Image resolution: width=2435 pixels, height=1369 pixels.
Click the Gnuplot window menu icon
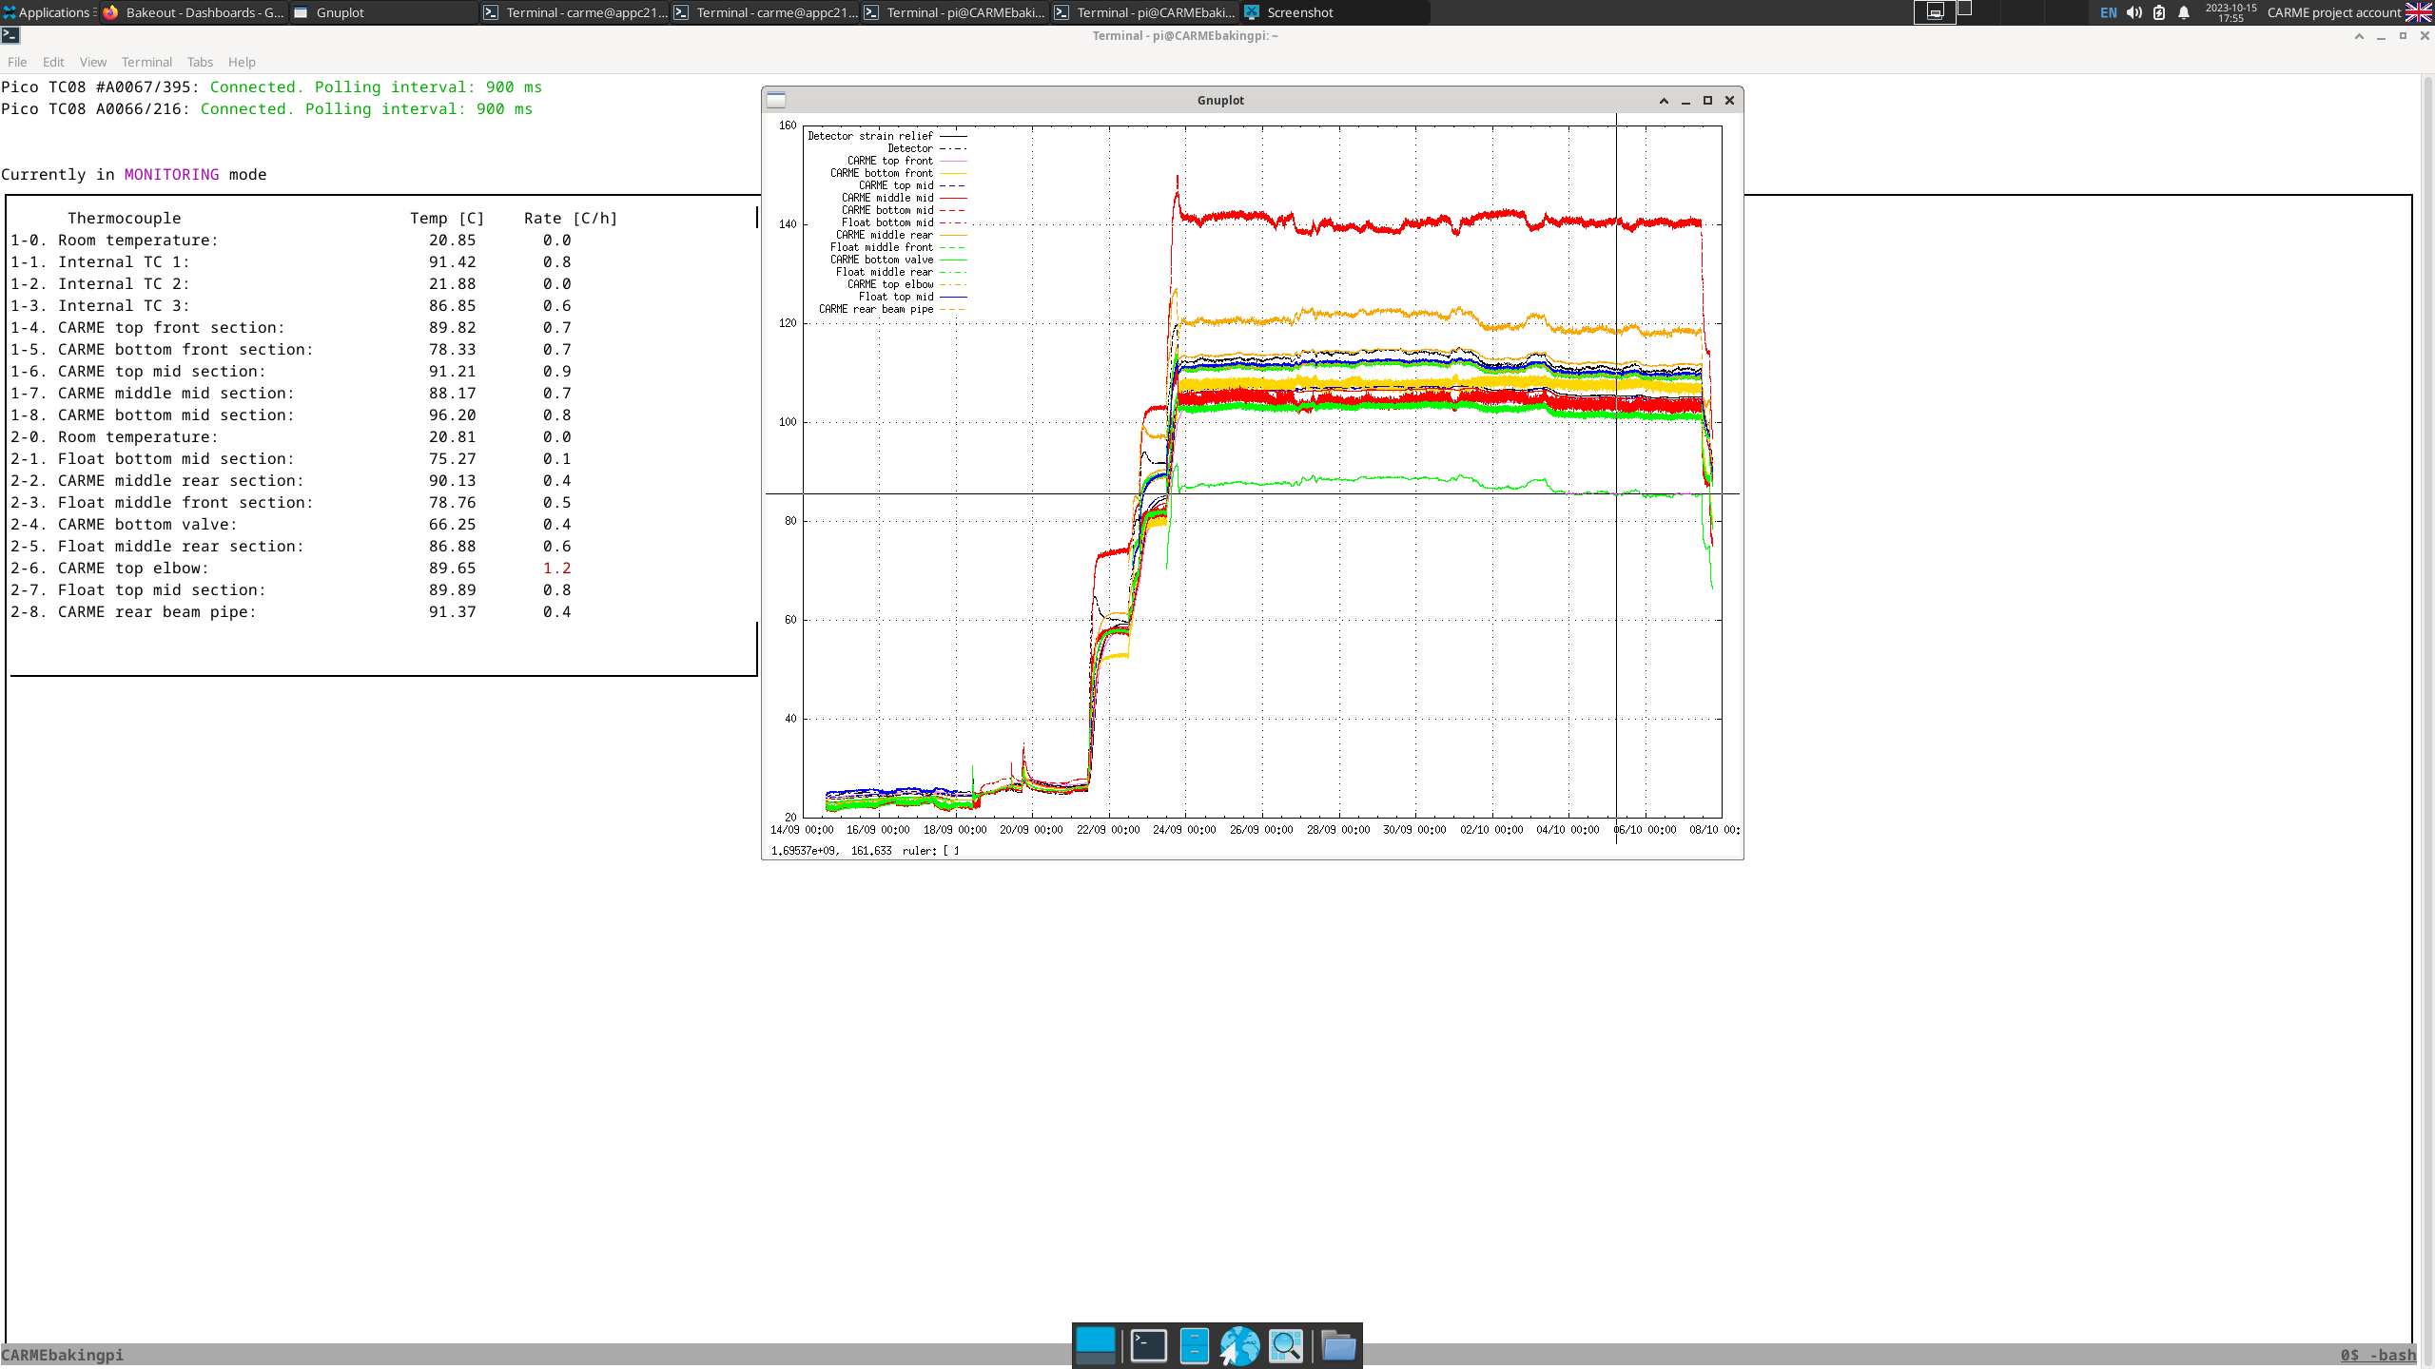click(x=776, y=100)
